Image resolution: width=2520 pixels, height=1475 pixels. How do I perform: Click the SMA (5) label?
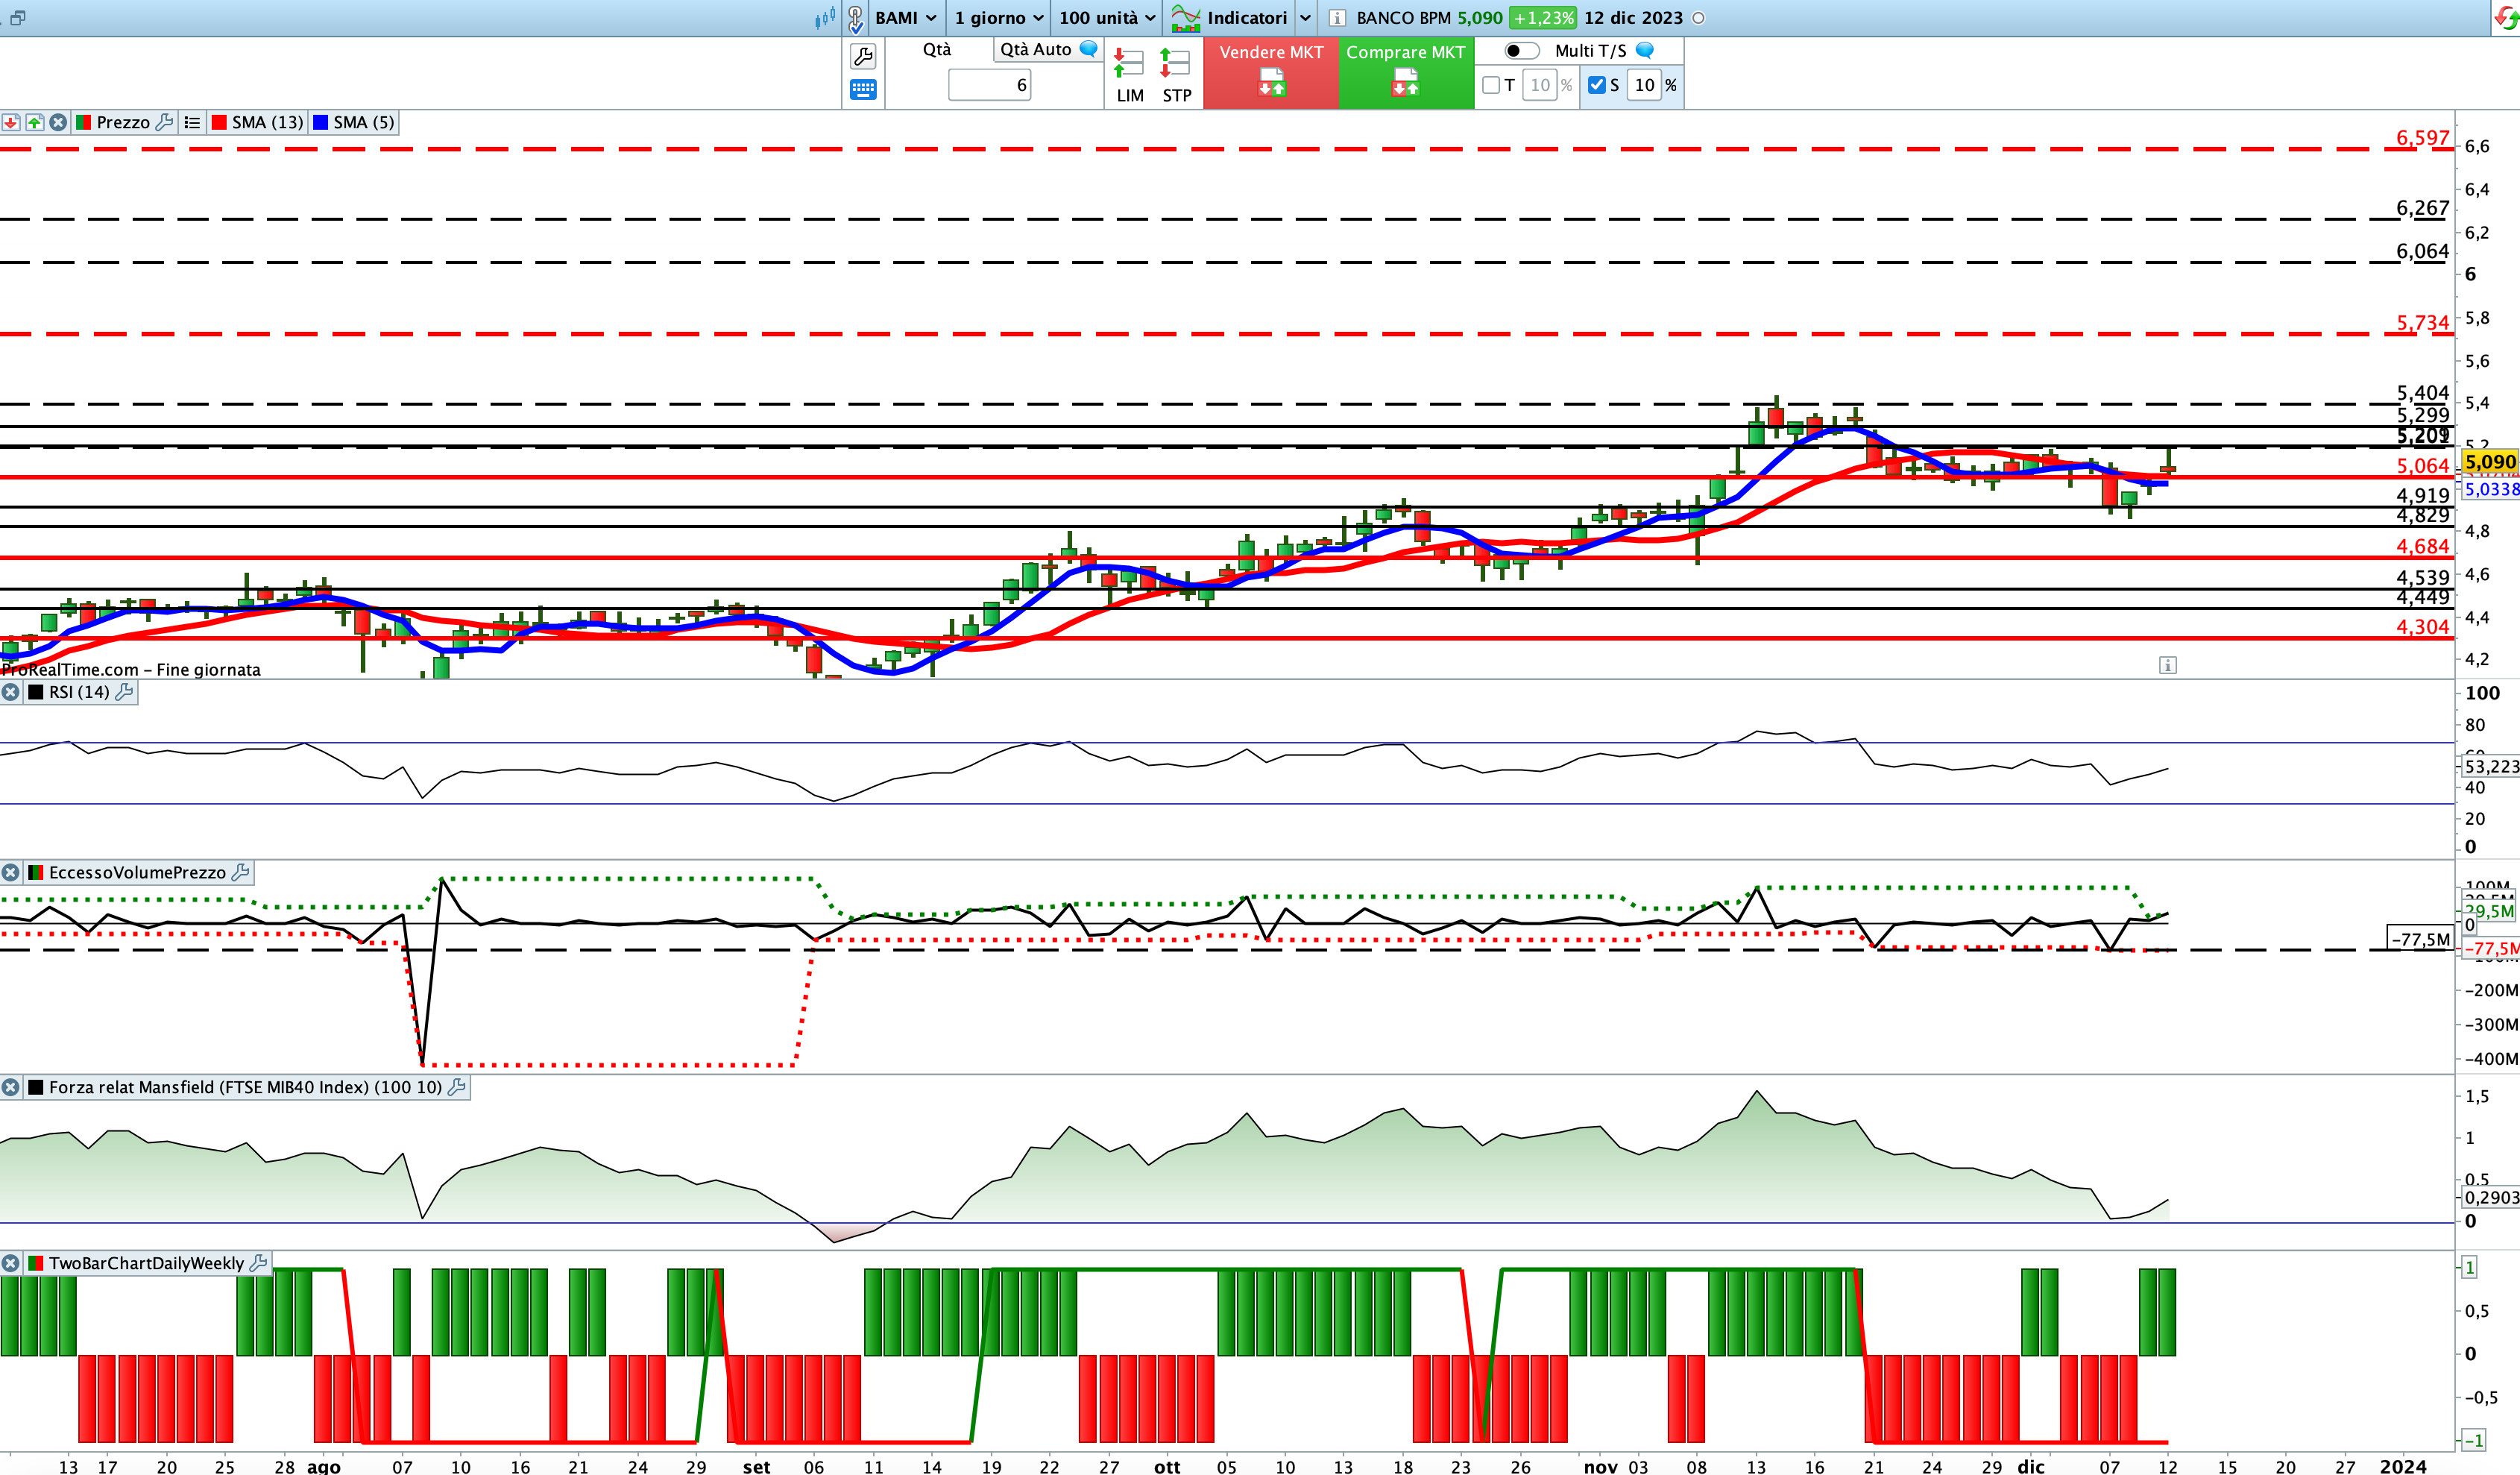(x=364, y=122)
